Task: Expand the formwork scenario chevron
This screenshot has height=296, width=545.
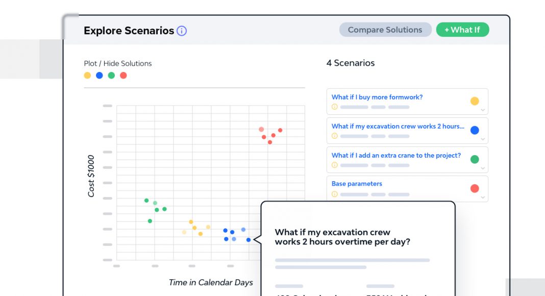Action: click(483, 111)
